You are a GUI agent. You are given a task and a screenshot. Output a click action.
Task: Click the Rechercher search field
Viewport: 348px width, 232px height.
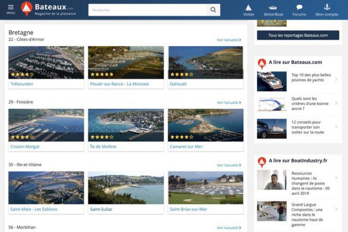tap(147, 10)
